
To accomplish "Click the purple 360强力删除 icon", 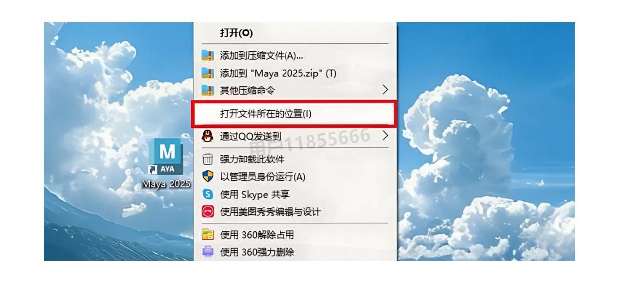I will pyautogui.click(x=208, y=252).
